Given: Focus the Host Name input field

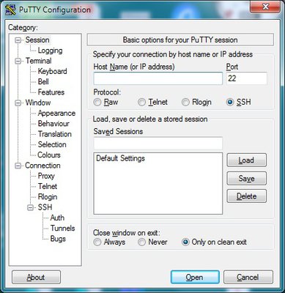Looking at the screenshot, I should point(158,78).
